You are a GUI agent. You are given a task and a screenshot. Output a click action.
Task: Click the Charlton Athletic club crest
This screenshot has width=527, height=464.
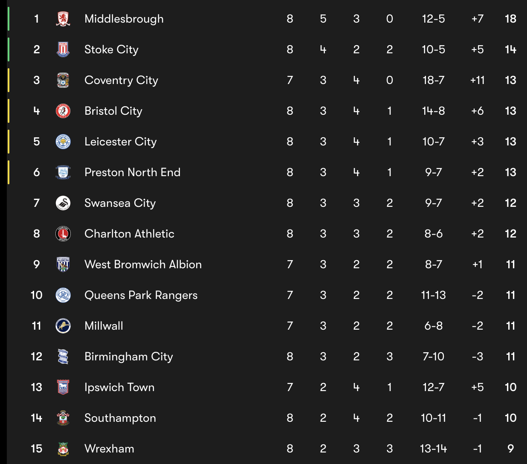[63, 234]
